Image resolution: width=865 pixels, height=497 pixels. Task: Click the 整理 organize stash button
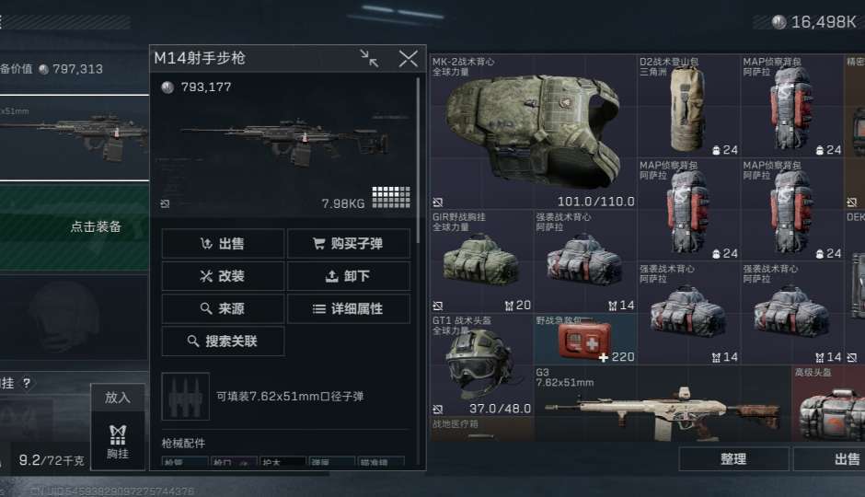point(733,459)
